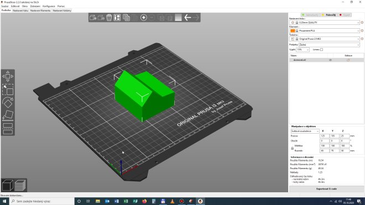Open the Nastavení filamentu tab
Image resolution: width=365 pixels, height=205 pixels.
[x=40, y=10]
